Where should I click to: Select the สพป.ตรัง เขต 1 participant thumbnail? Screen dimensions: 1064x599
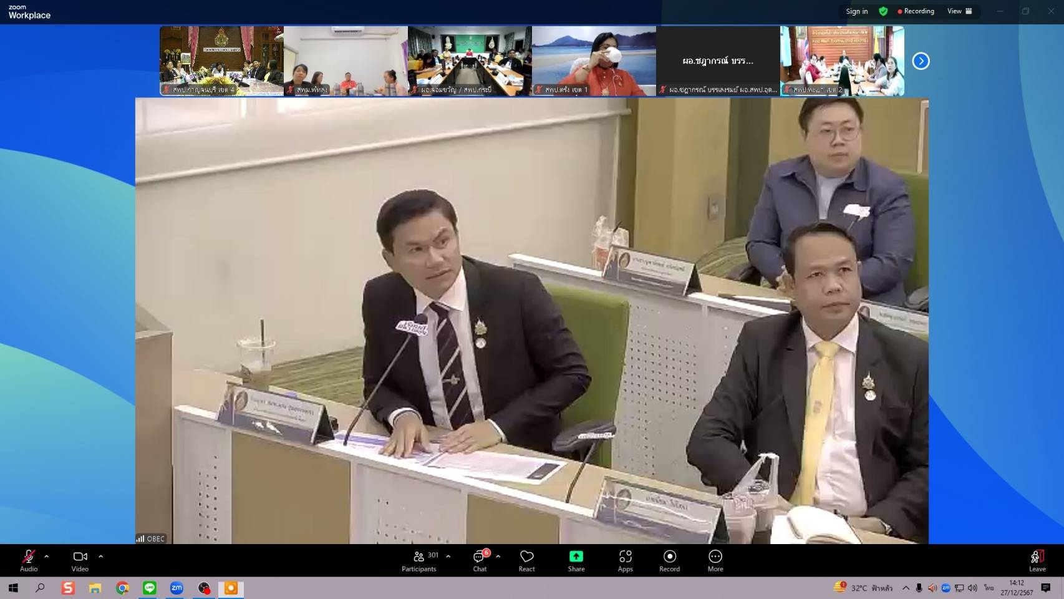(x=593, y=61)
